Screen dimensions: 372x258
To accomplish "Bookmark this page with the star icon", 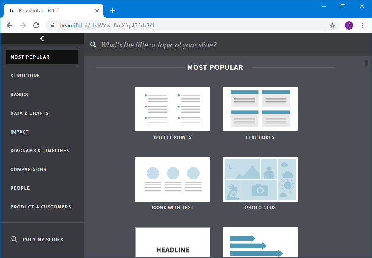I will pos(333,25).
